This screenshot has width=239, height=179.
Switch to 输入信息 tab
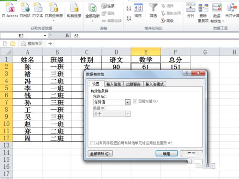point(114,84)
